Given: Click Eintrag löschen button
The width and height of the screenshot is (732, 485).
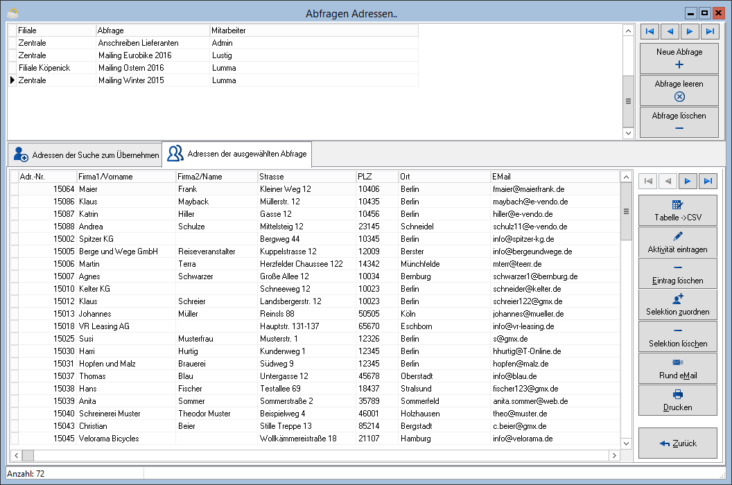Looking at the screenshot, I should [x=678, y=274].
